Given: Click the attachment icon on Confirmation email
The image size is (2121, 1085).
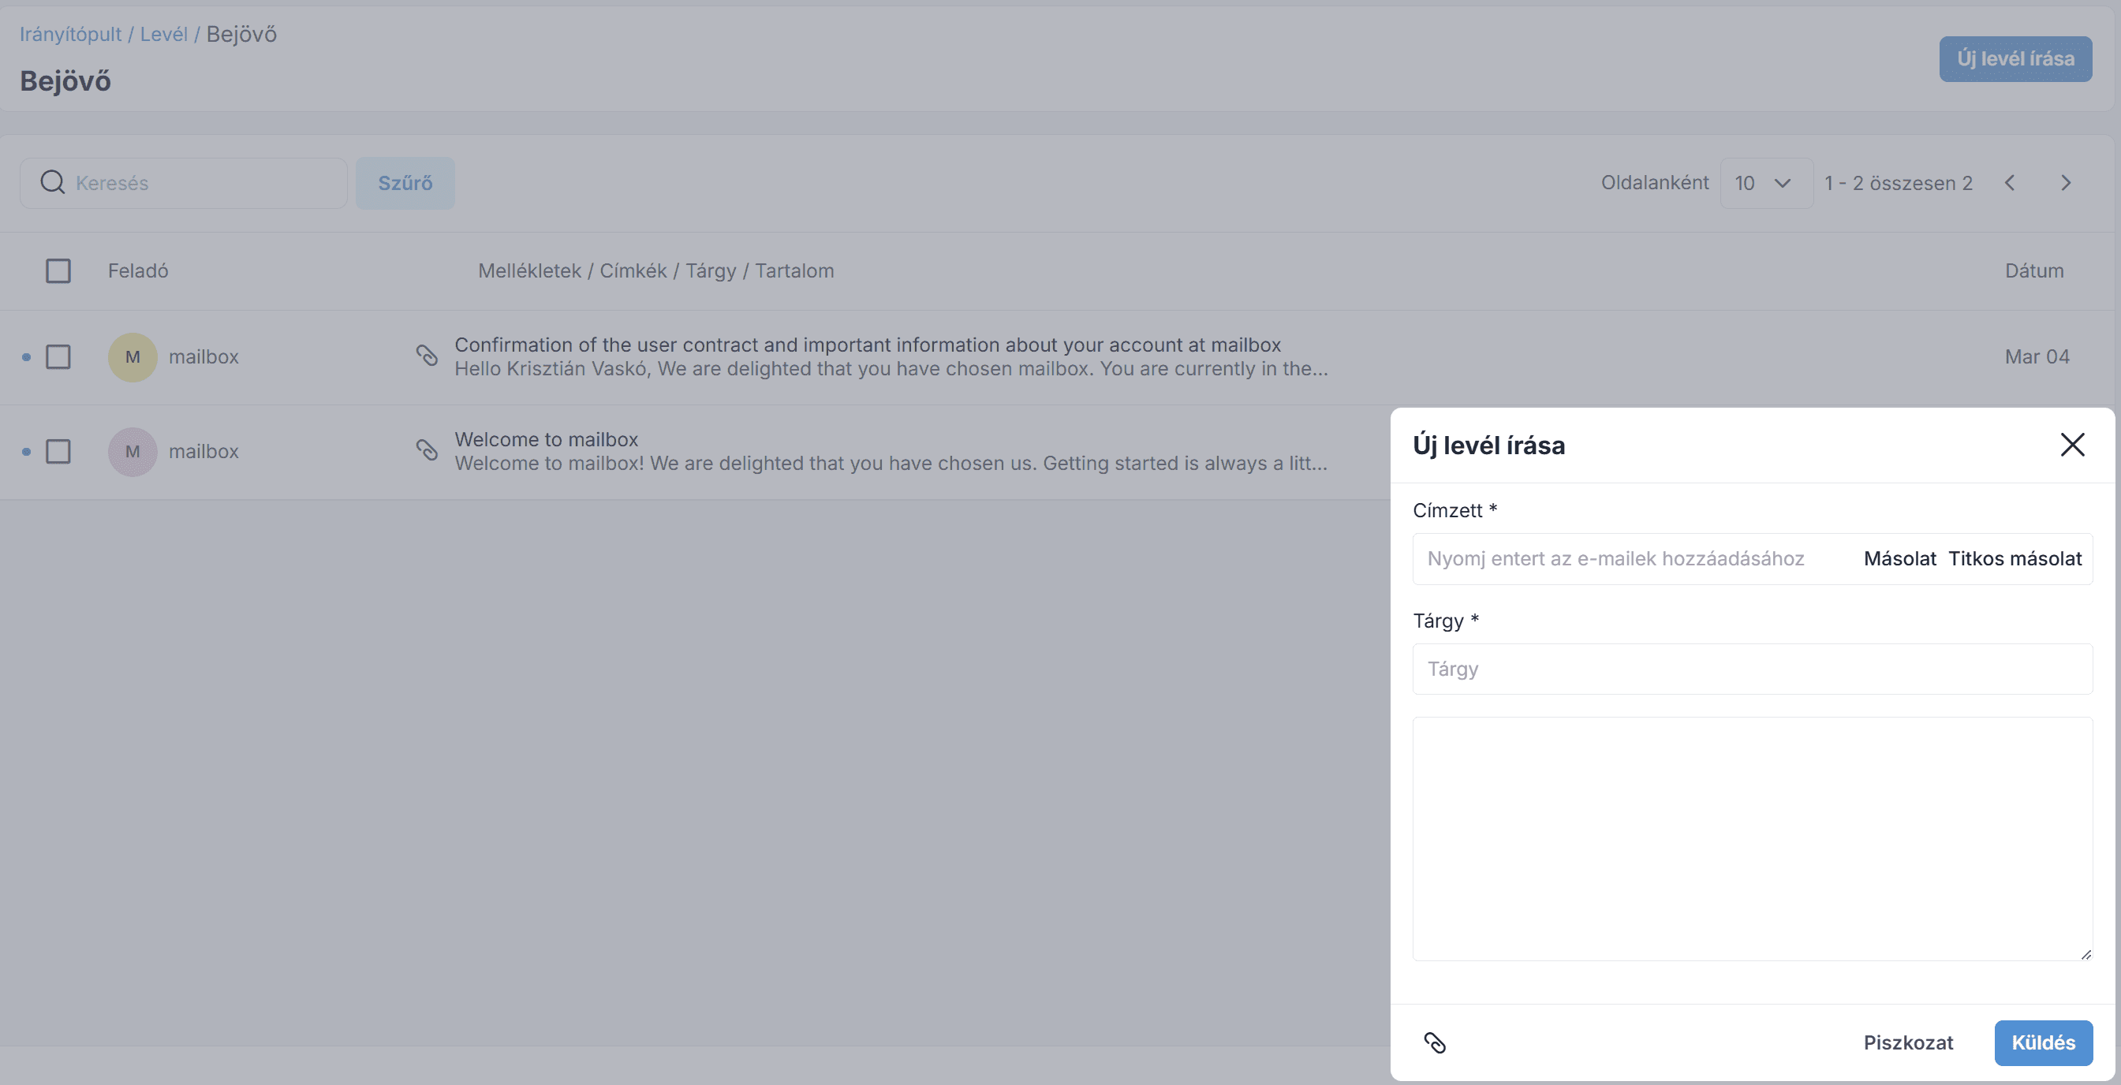Looking at the screenshot, I should pos(427,356).
